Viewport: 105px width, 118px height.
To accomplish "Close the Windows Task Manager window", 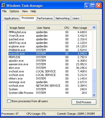I will point(99,6).
